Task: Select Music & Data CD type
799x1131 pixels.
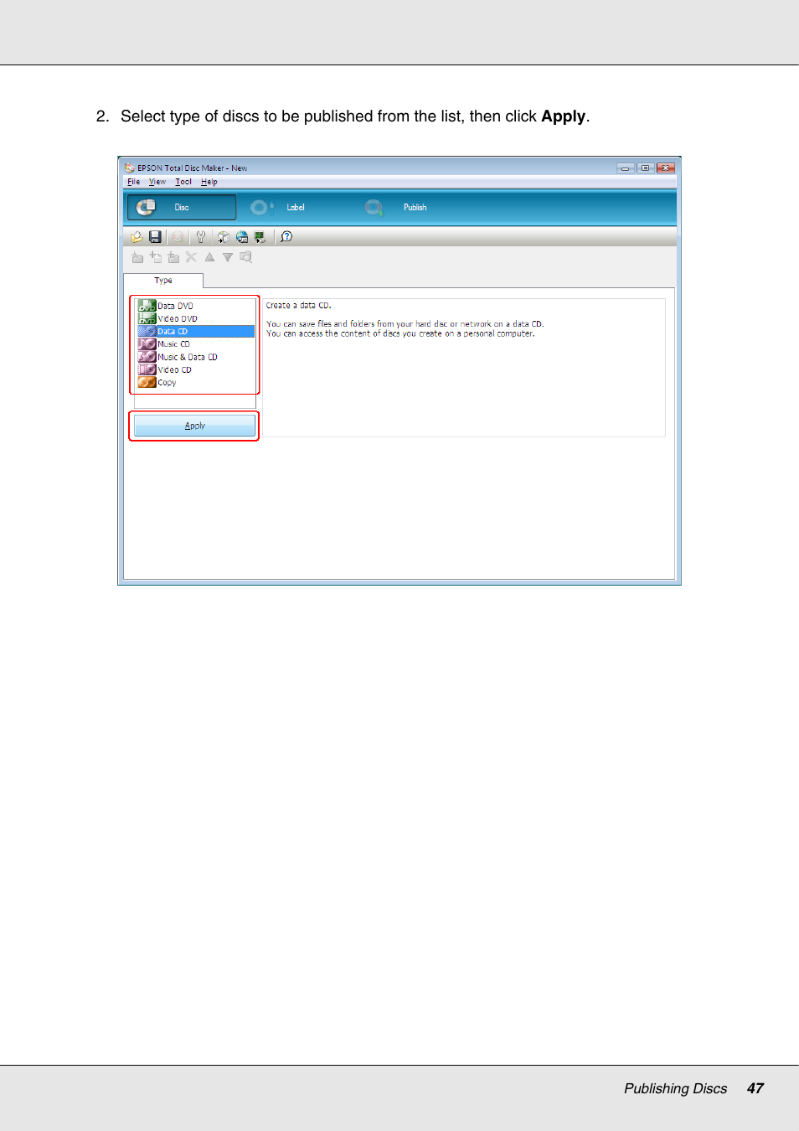Action: (x=187, y=357)
